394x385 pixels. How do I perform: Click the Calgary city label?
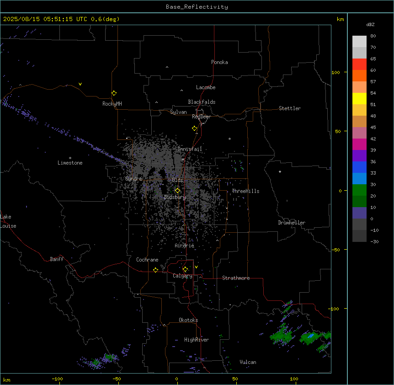[182, 276]
